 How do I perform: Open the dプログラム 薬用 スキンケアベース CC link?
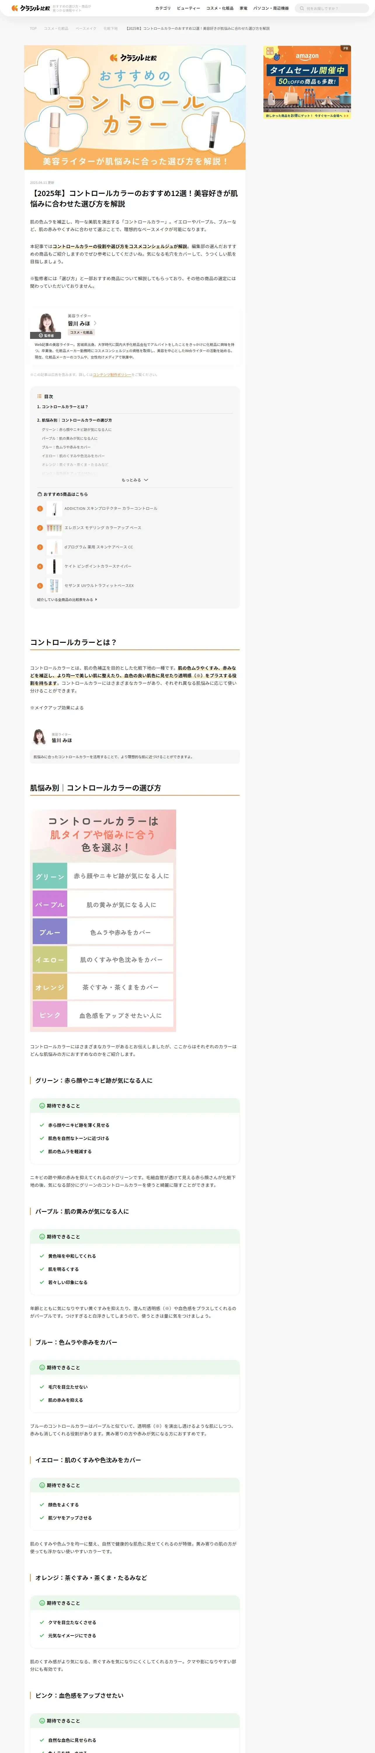pos(99,547)
